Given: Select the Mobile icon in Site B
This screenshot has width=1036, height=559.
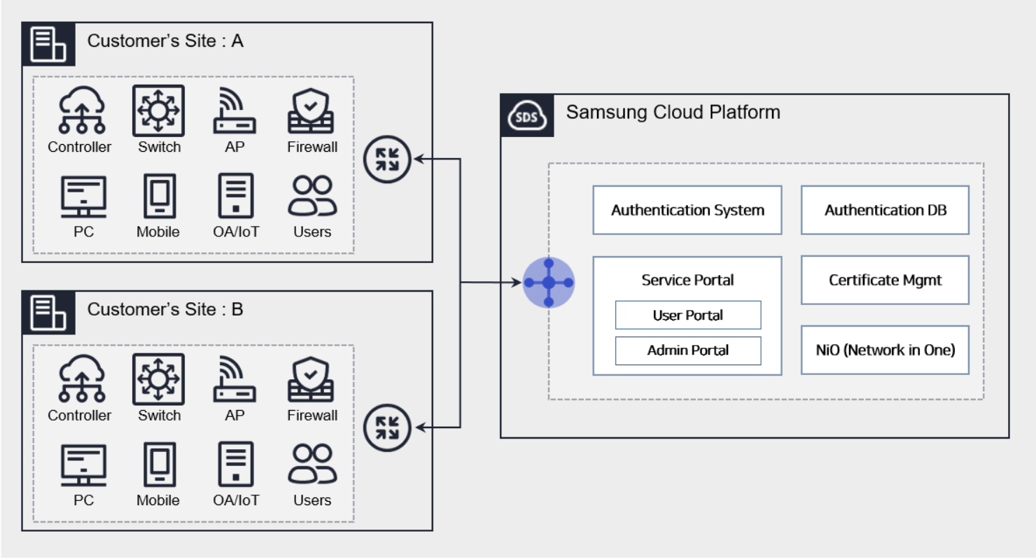Looking at the screenshot, I should (159, 465).
